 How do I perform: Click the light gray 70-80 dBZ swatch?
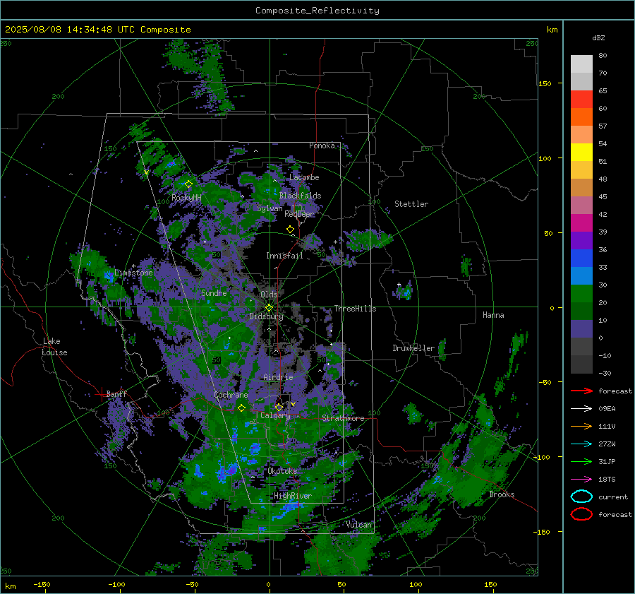[x=581, y=64]
